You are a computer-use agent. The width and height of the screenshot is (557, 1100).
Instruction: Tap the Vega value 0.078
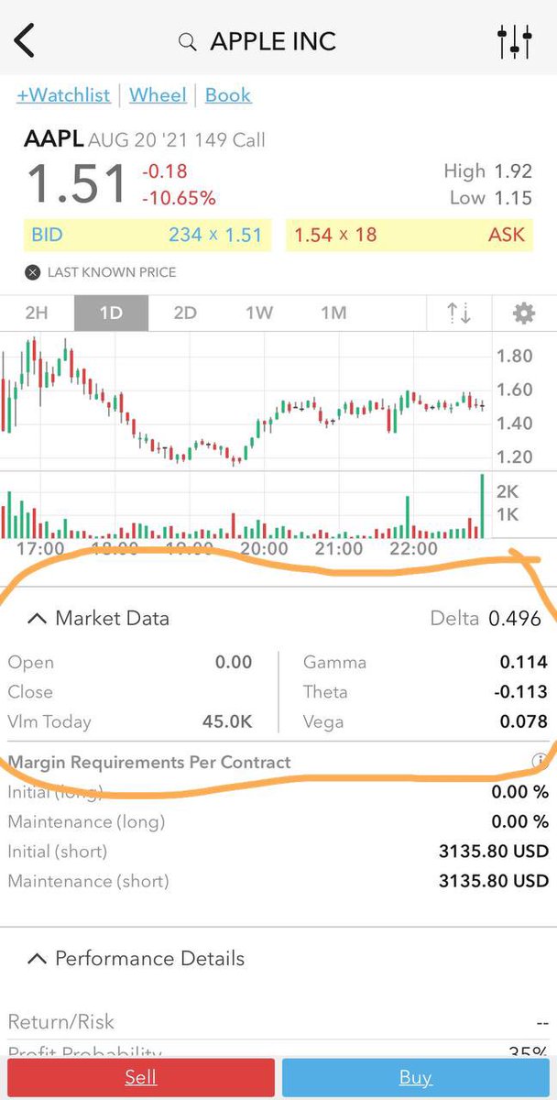click(x=523, y=722)
